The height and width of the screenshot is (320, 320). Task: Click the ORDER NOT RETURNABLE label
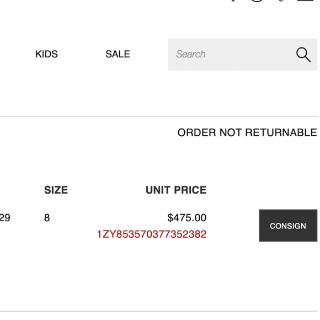coord(247,132)
